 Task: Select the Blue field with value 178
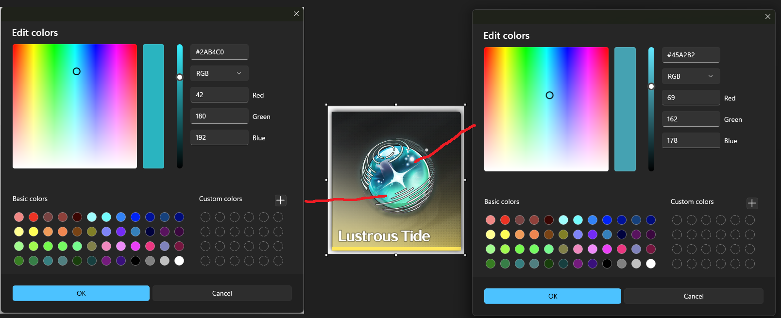pyautogui.click(x=691, y=140)
